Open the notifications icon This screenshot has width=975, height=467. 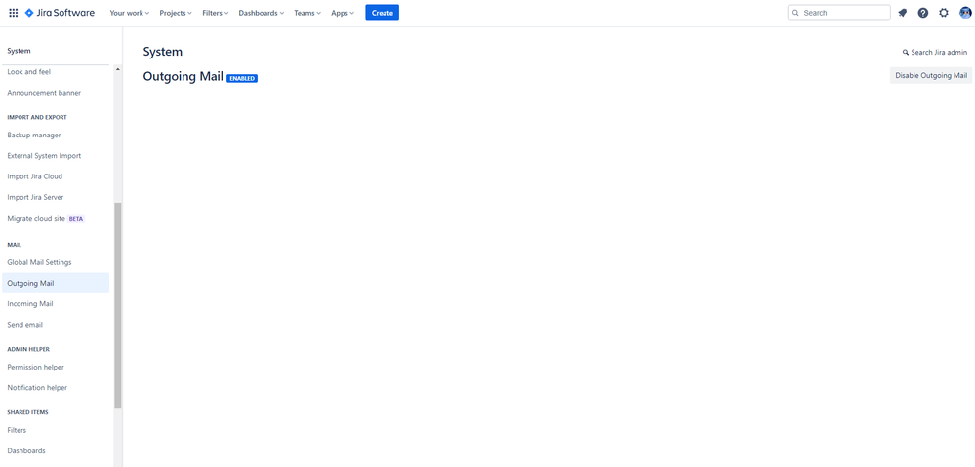902,13
